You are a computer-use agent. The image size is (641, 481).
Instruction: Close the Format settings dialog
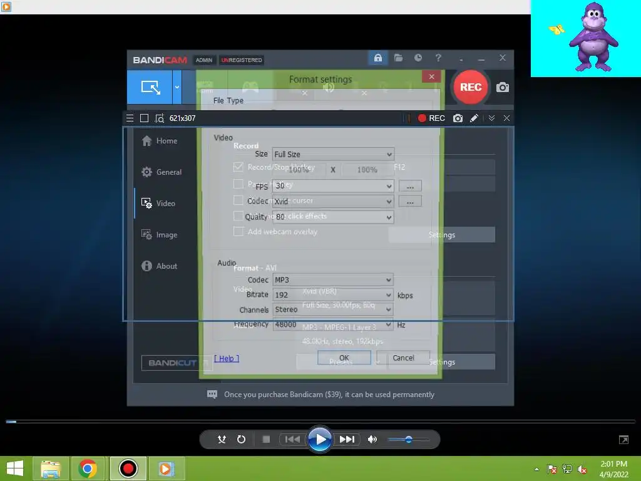tap(431, 76)
